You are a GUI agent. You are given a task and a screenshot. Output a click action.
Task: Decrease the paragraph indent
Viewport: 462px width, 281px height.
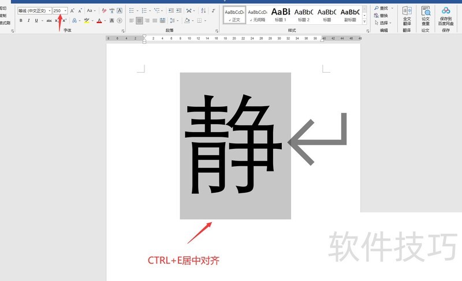click(171, 10)
